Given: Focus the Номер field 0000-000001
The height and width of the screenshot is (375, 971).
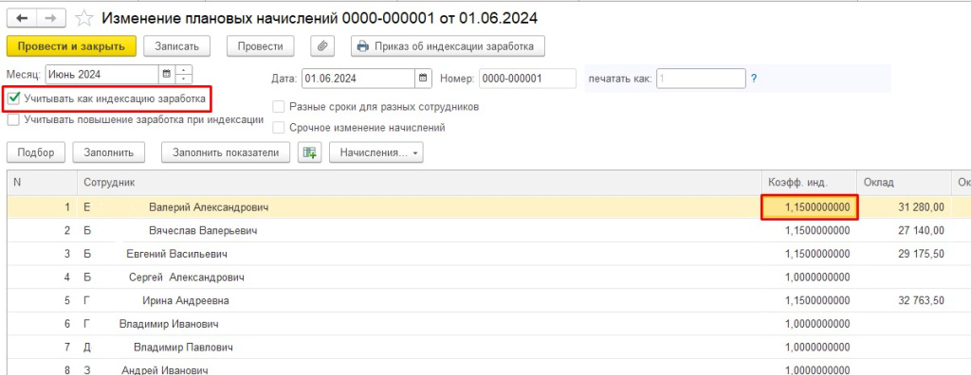Looking at the screenshot, I should pos(527,79).
